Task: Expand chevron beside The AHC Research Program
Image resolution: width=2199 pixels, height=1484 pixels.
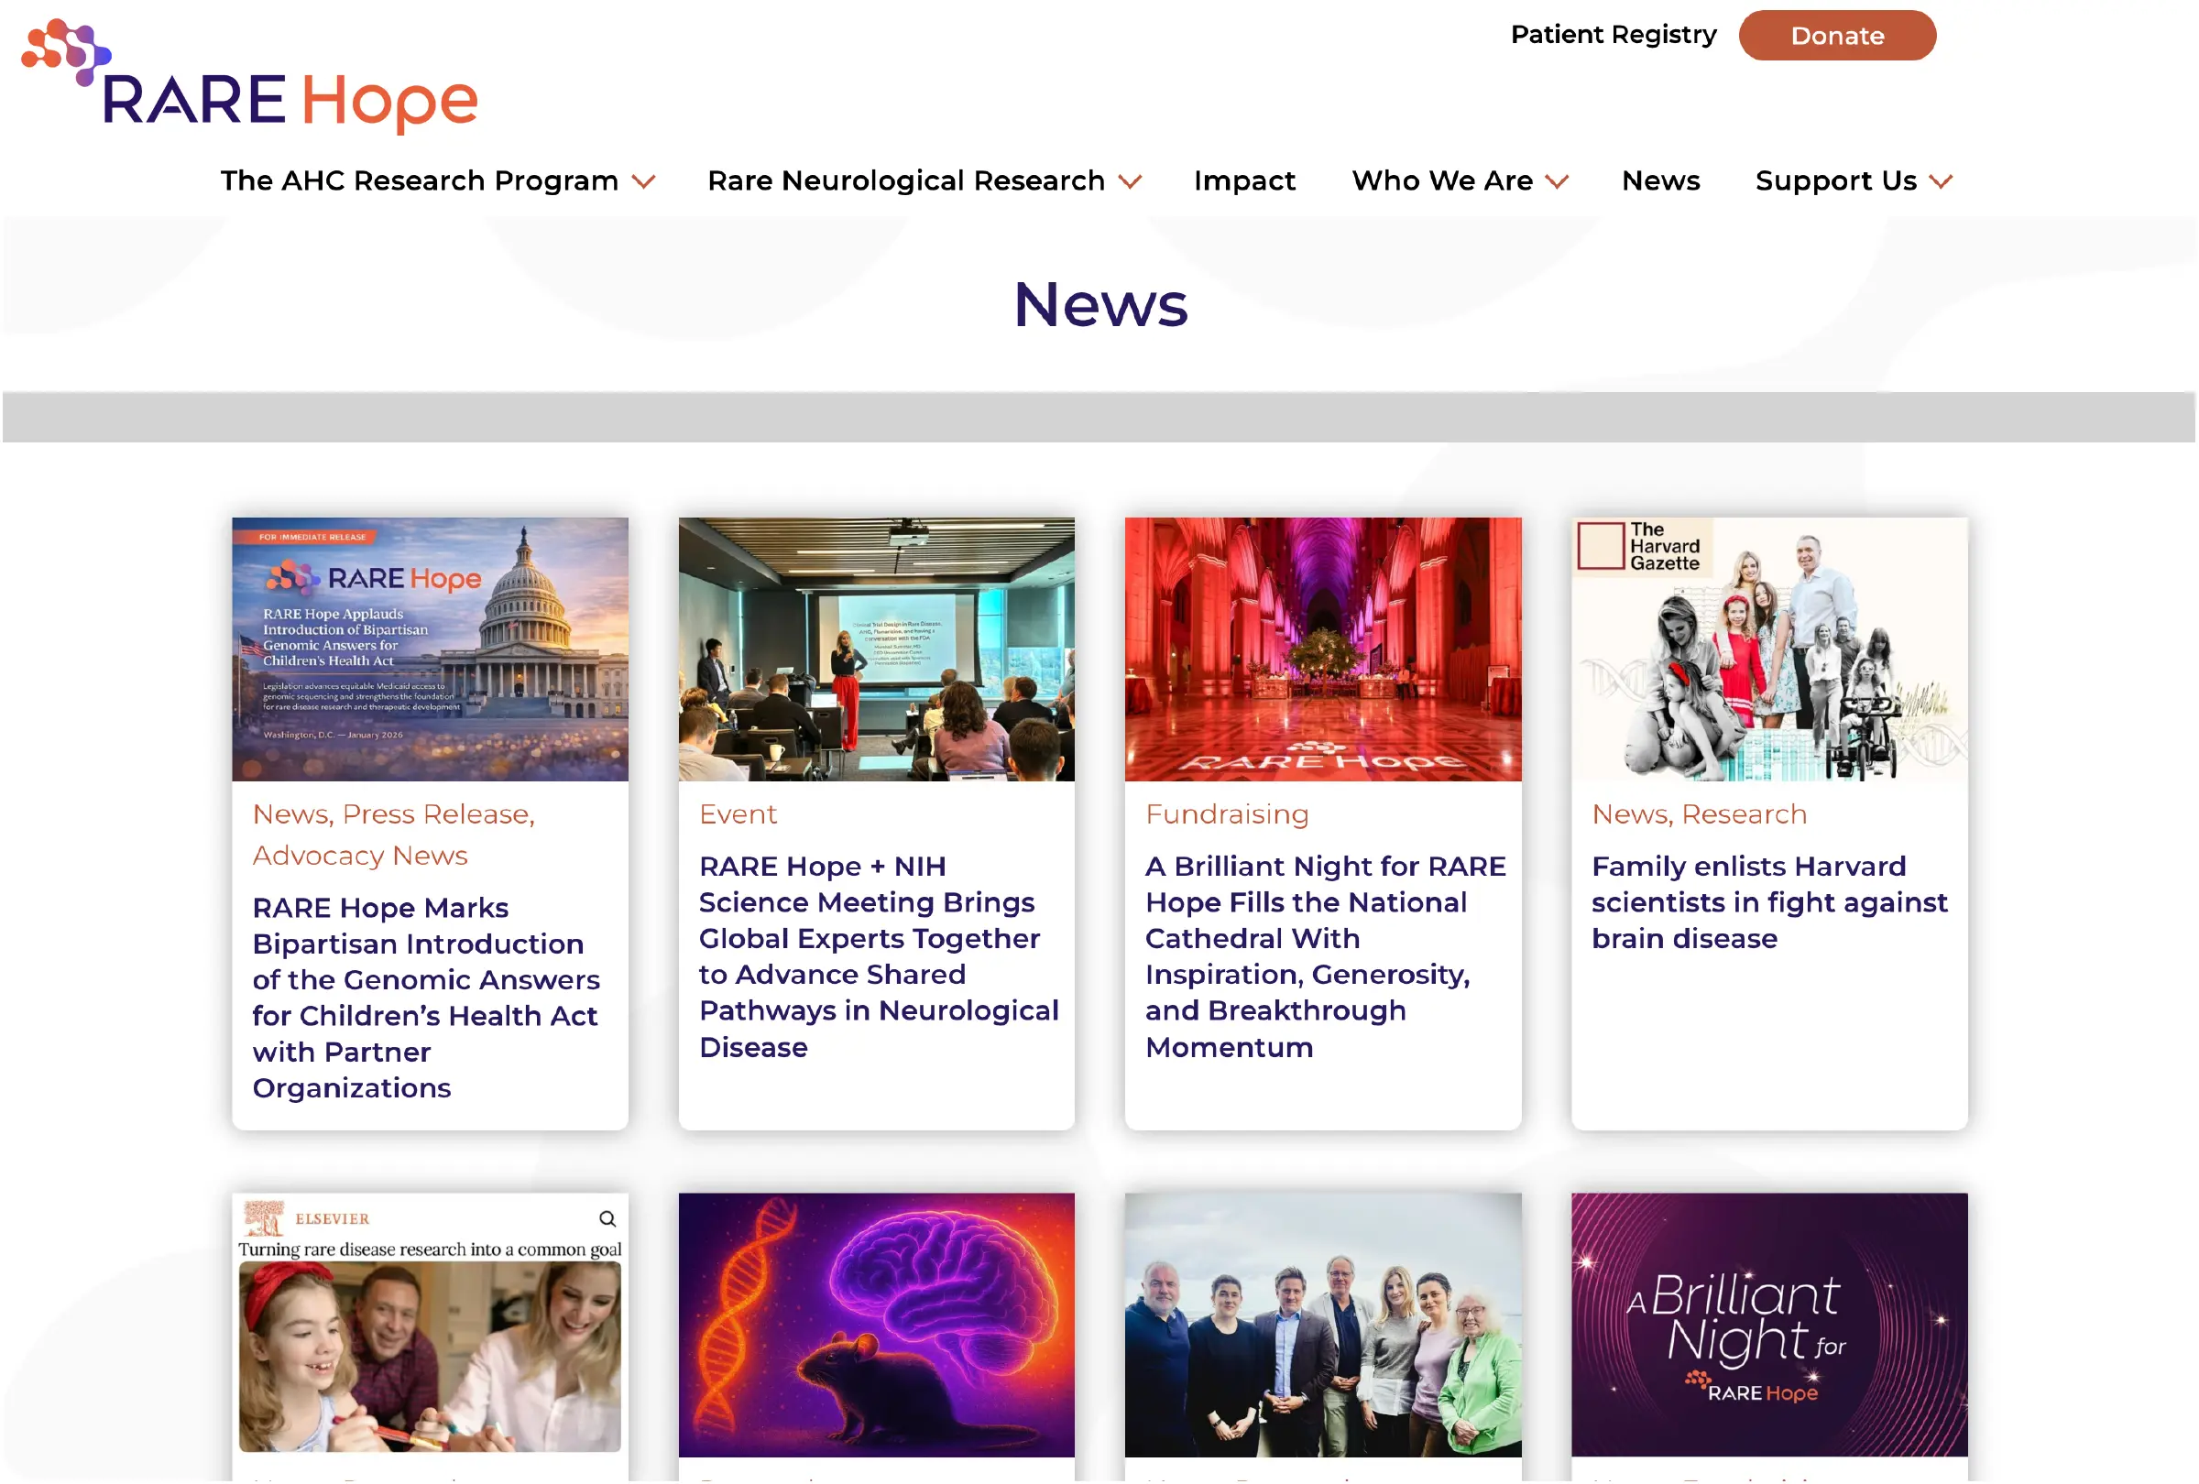Action: (x=643, y=181)
